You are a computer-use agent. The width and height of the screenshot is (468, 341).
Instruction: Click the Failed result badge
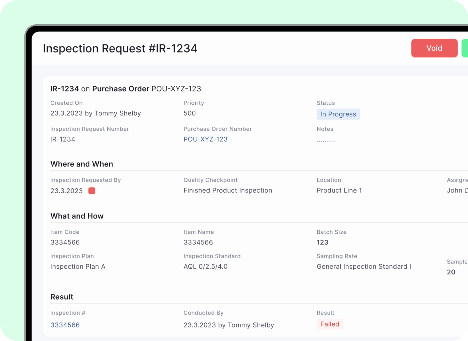point(330,324)
